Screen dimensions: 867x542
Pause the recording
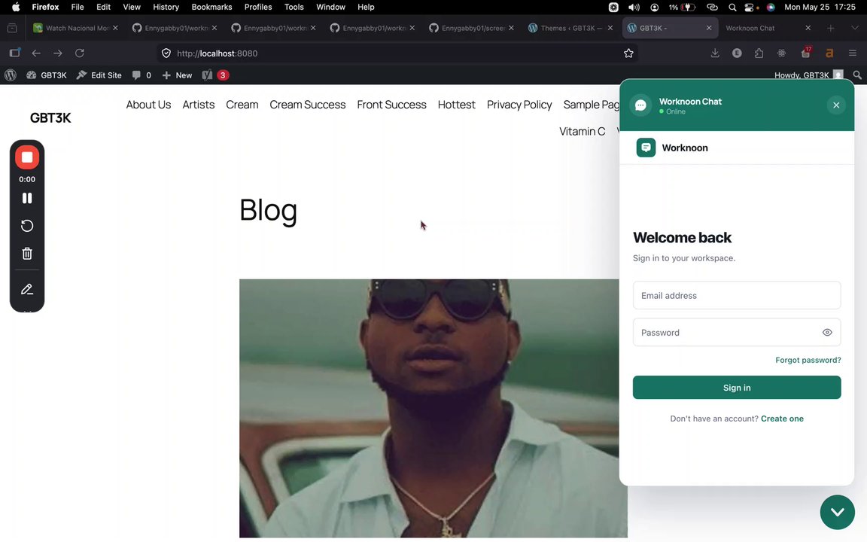(26, 198)
